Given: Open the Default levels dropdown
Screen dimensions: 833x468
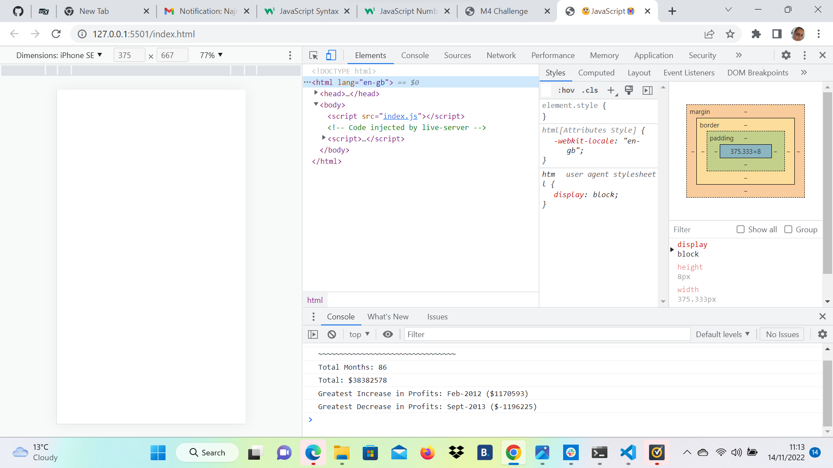Looking at the screenshot, I should pyautogui.click(x=722, y=335).
